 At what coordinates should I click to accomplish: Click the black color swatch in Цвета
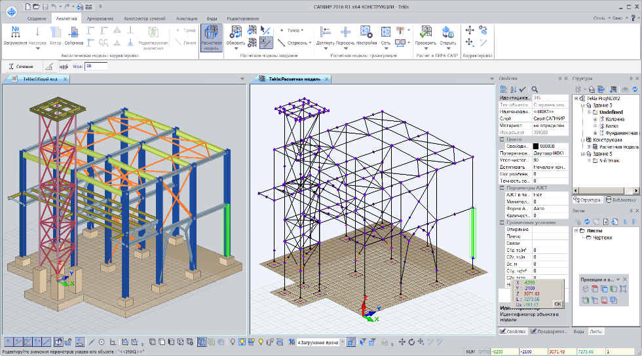click(x=535, y=146)
